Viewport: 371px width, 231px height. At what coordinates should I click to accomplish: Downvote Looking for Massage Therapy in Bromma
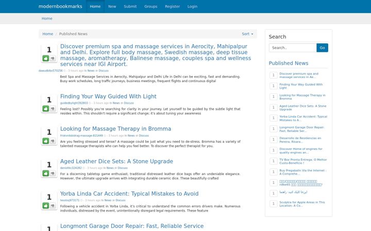click(53, 141)
